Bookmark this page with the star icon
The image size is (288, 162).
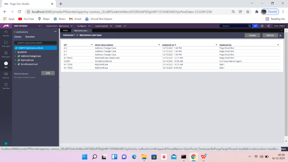[248, 12]
